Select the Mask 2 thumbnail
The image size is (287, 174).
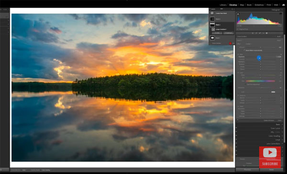click(x=212, y=24)
